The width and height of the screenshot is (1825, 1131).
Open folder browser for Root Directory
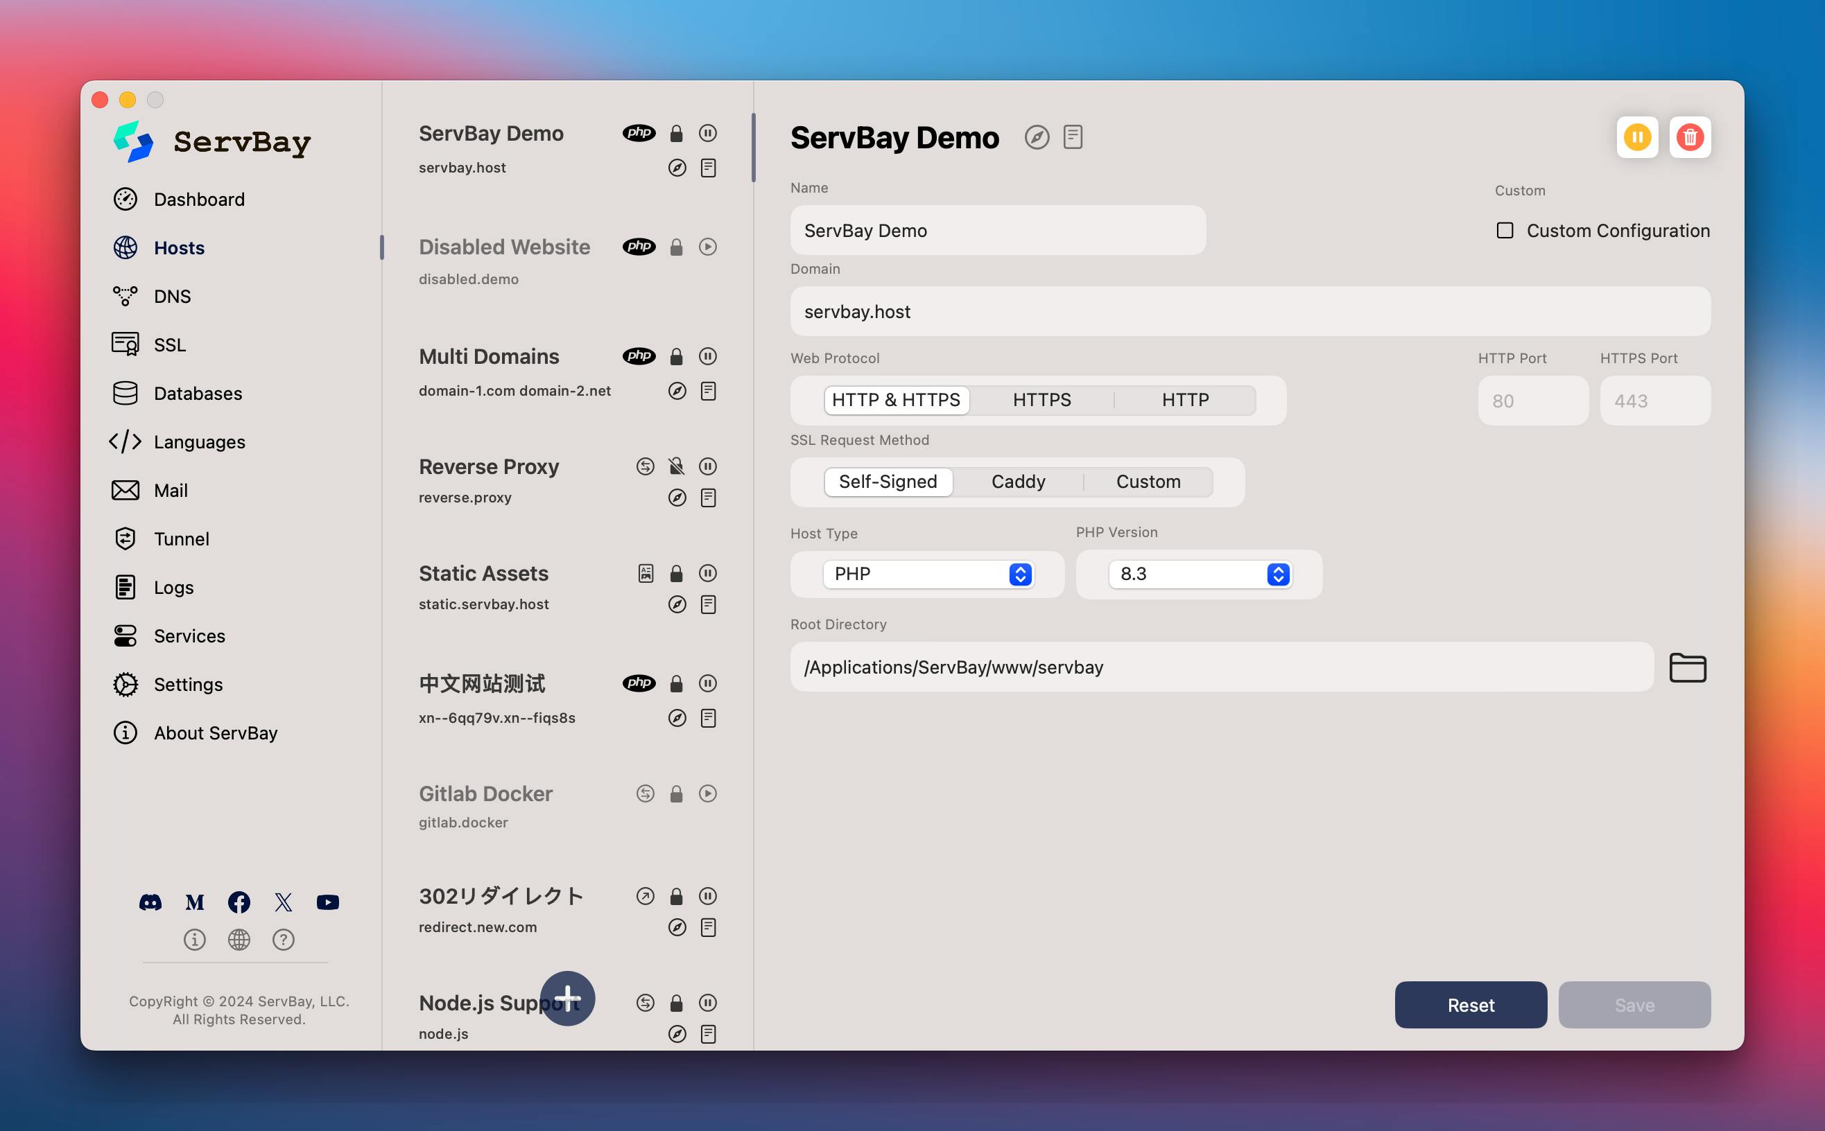pyautogui.click(x=1687, y=667)
